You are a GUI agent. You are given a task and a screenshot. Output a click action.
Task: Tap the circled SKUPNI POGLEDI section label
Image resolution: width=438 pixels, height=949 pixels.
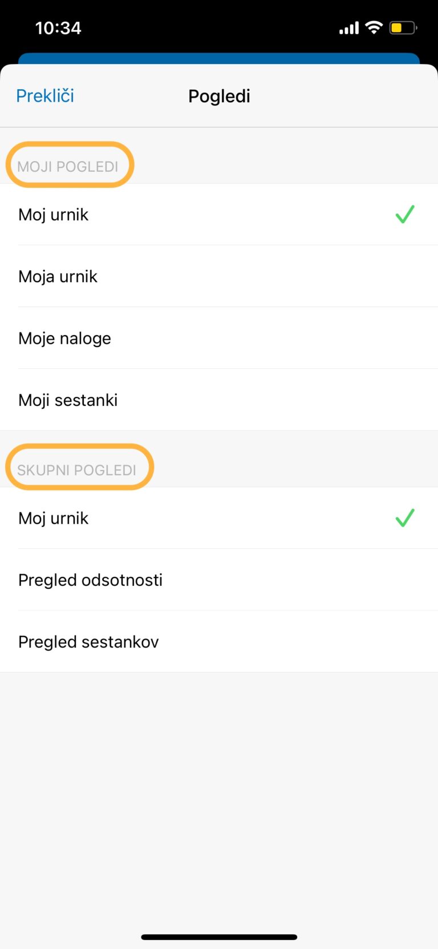click(x=79, y=468)
